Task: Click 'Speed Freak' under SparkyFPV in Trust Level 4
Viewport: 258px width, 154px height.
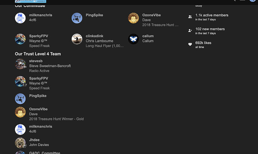Action: [x=40, y=88]
